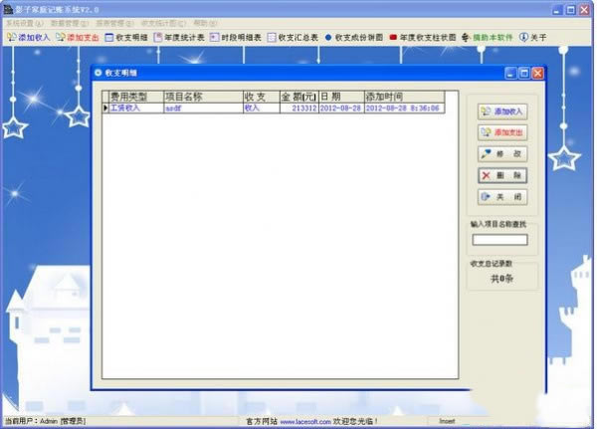
Task: Show the 收支成份饼图 pie chart
Action: coord(353,38)
